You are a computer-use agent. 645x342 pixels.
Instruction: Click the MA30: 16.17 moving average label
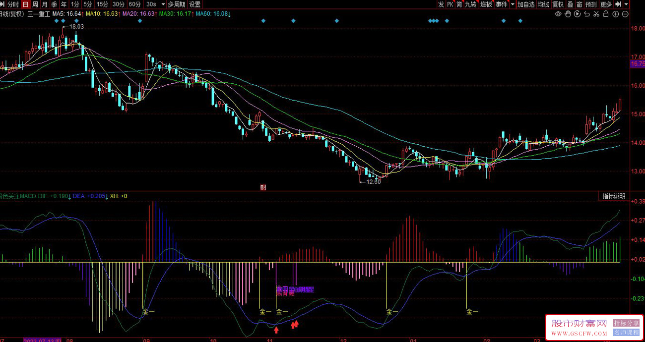(176, 14)
